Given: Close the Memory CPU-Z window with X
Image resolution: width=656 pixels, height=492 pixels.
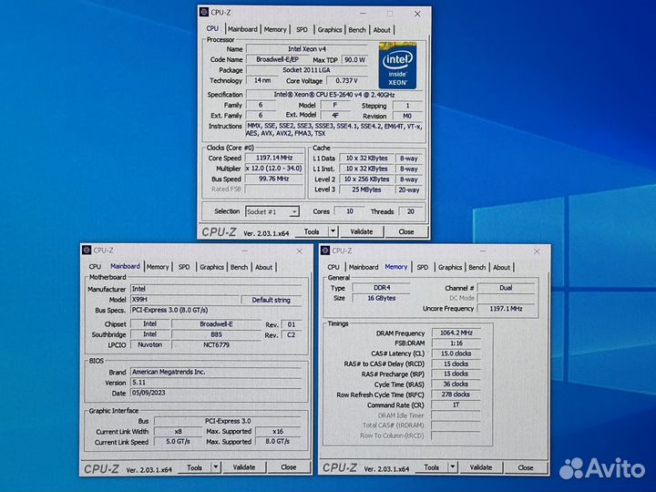Looking at the screenshot, I should [x=537, y=251].
